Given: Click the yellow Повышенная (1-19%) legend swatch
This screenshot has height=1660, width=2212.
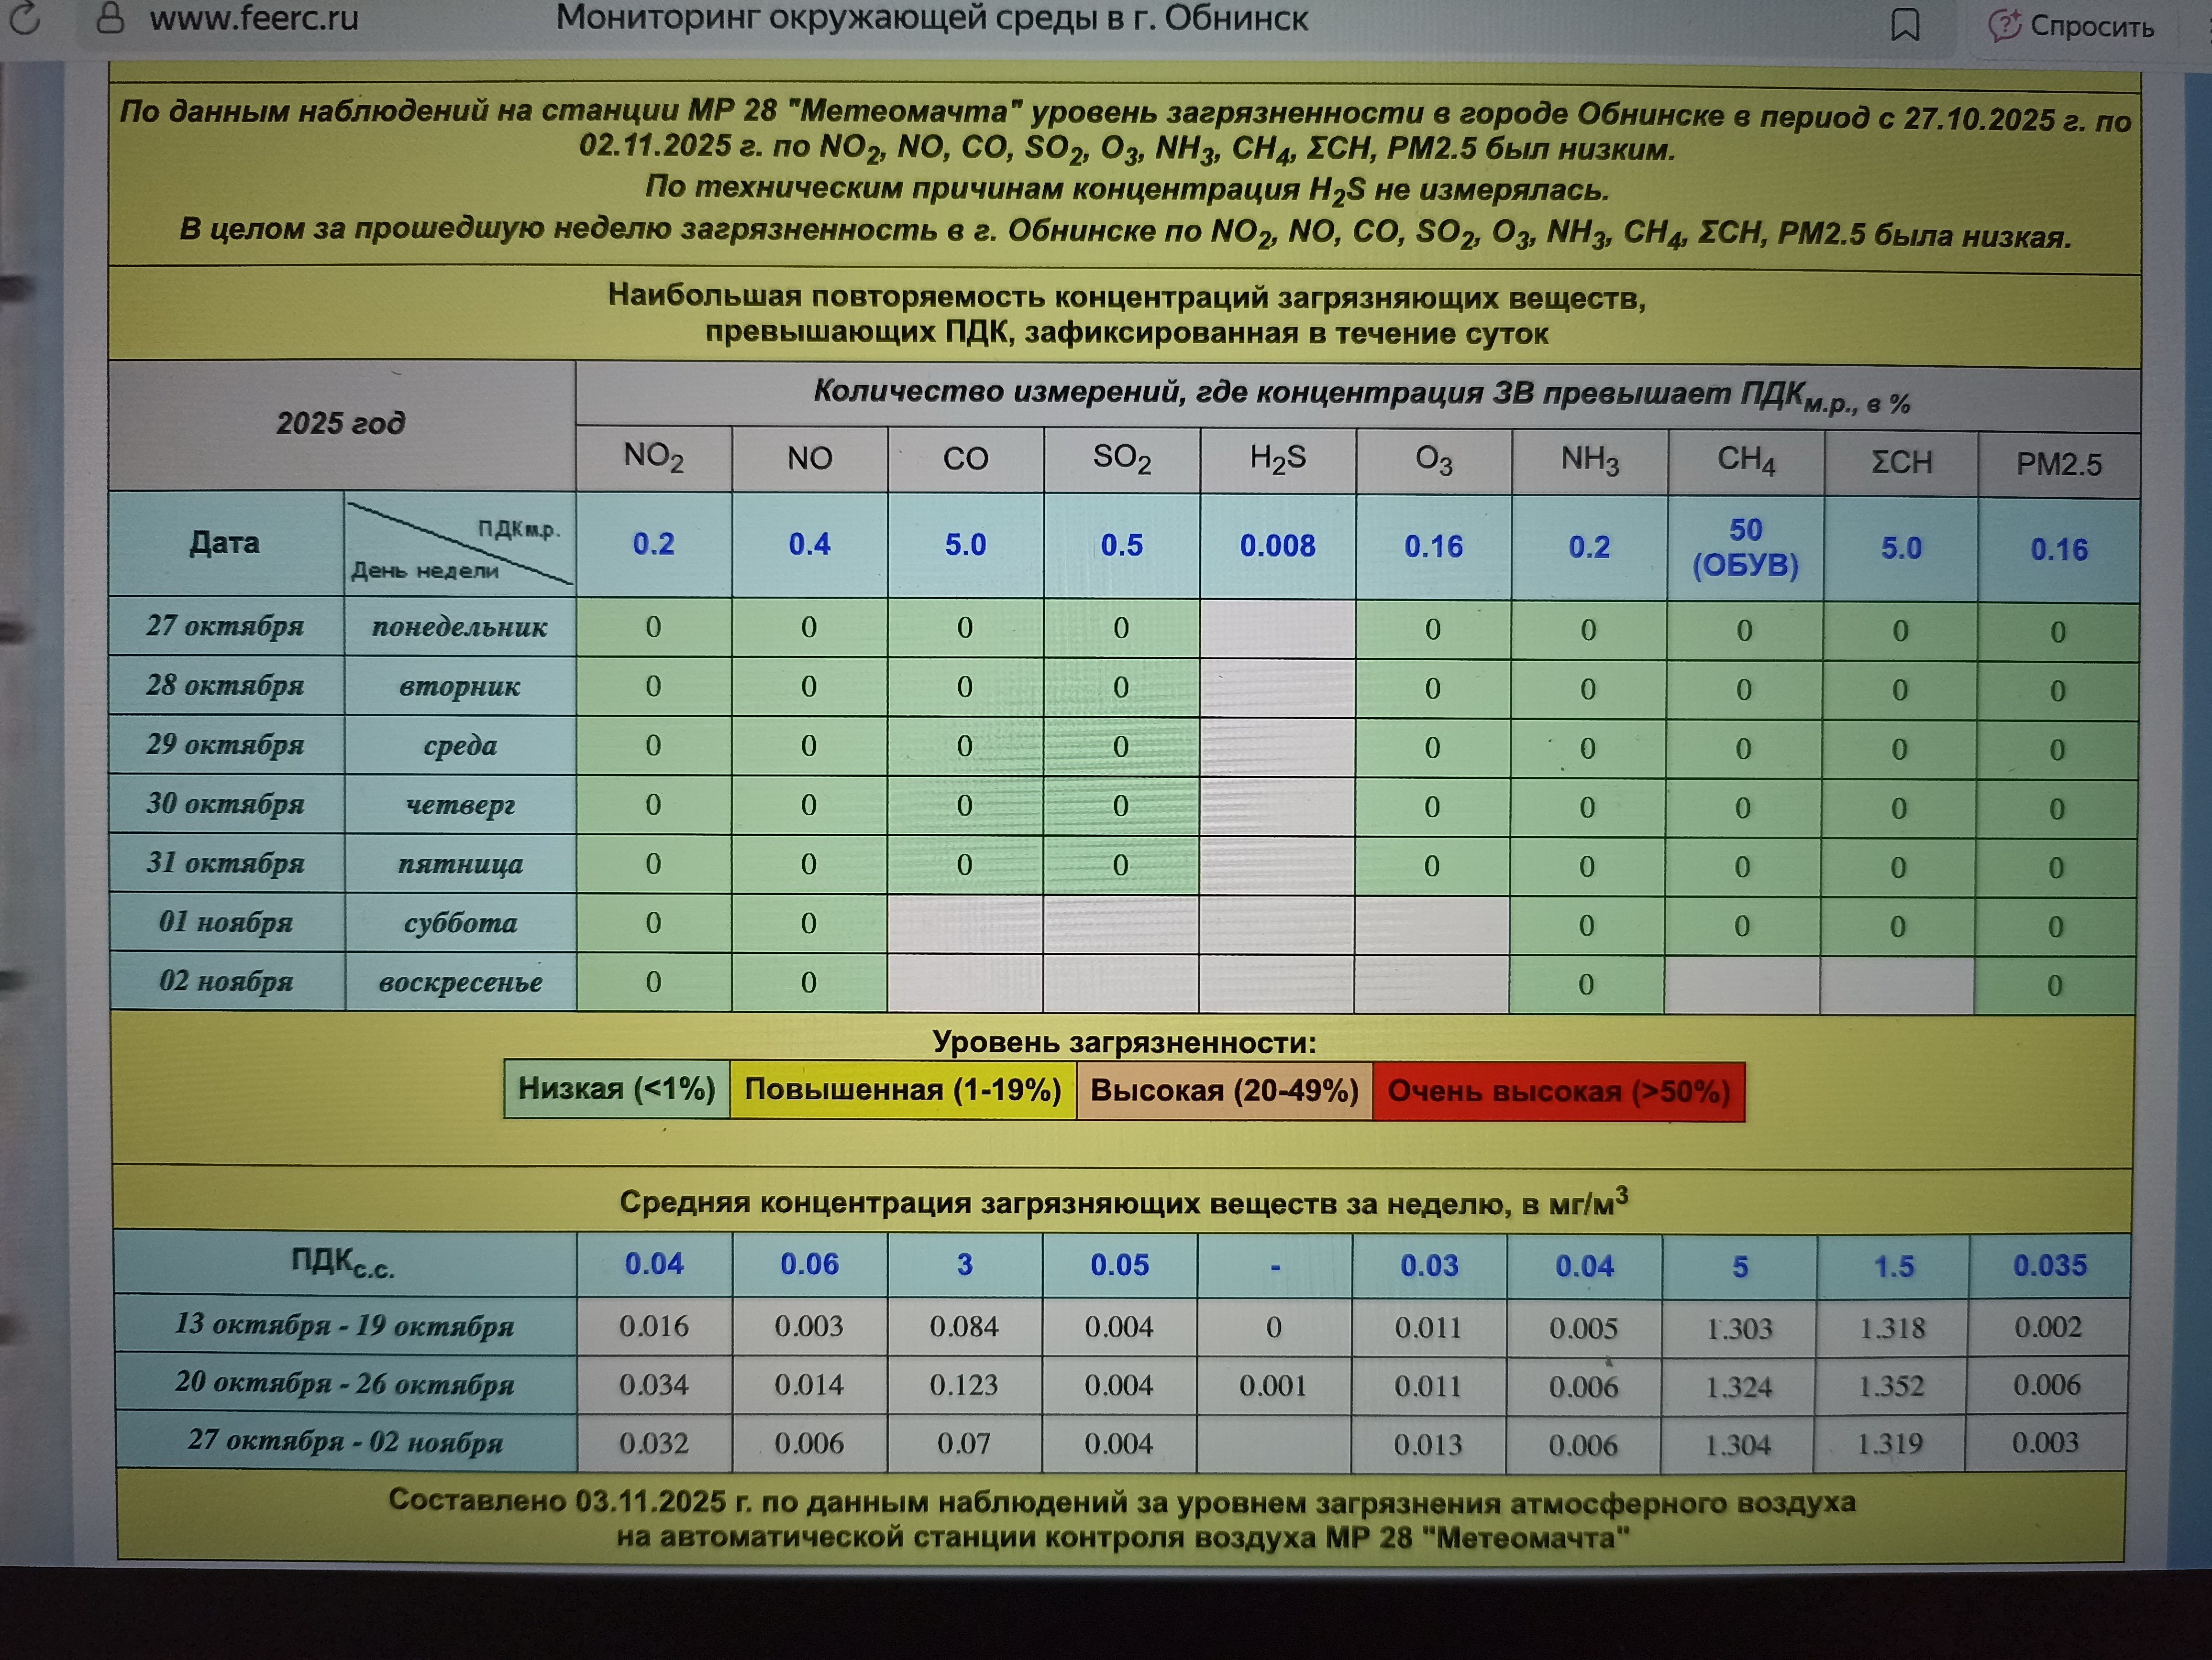Looking at the screenshot, I should [x=902, y=1089].
